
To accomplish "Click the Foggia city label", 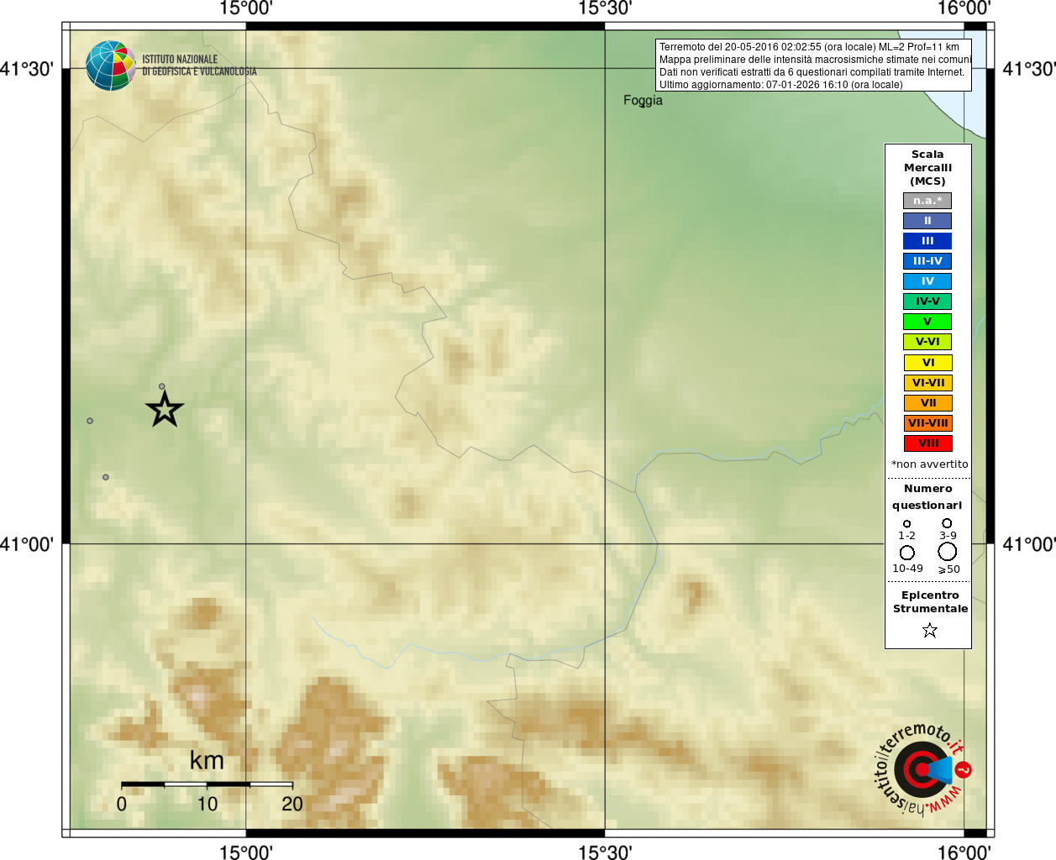I will pyautogui.click(x=643, y=101).
